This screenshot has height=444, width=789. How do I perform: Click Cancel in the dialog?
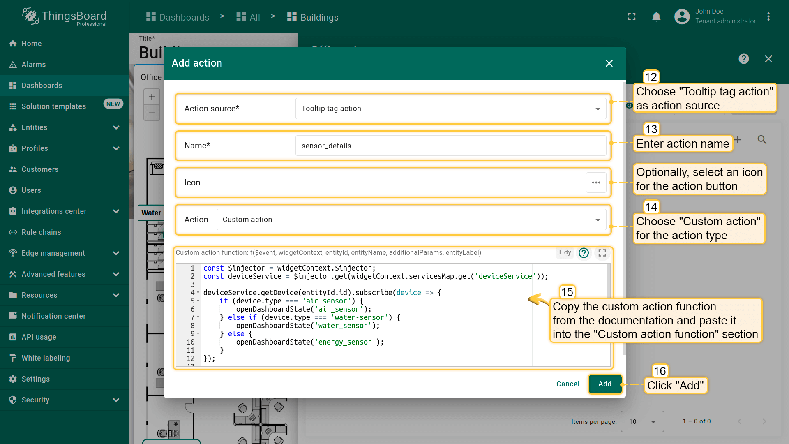point(568,384)
